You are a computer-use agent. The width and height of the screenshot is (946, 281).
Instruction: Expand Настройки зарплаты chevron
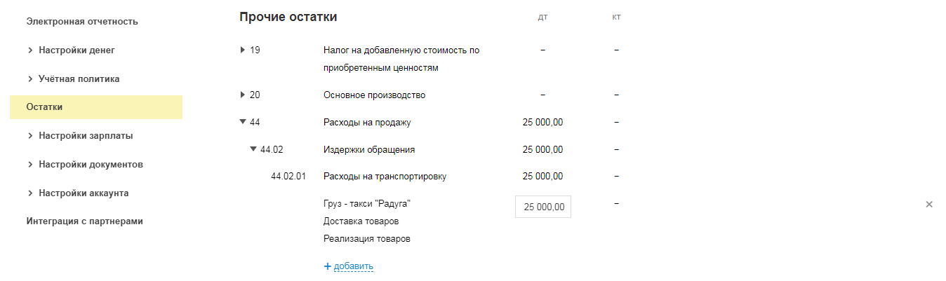[30, 136]
